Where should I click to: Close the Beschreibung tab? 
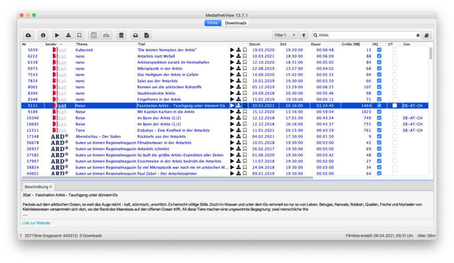(51, 187)
